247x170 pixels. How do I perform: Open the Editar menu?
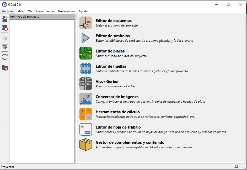tap(20, 11)
